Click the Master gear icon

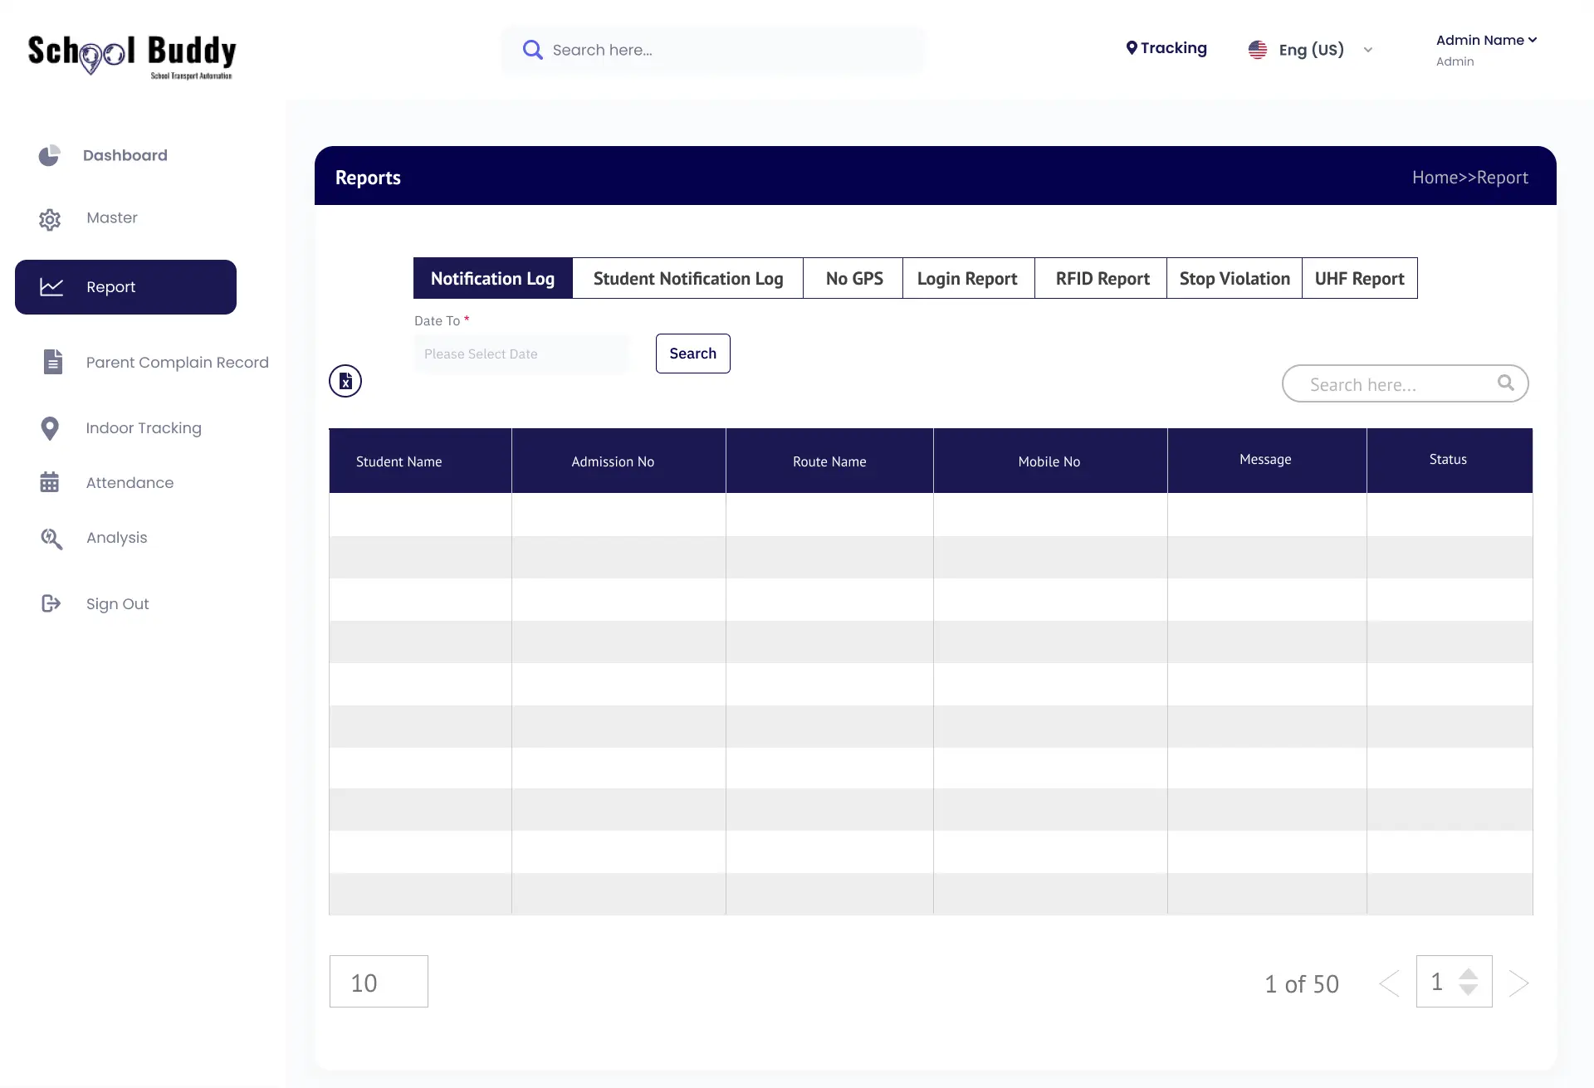tap(50, 219)
